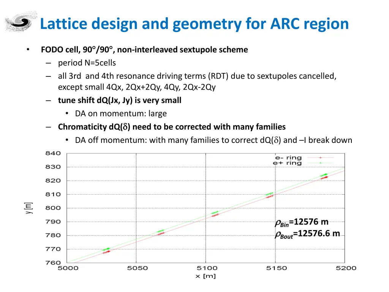Click the marker cluster near x=5185 on the plot
Viewport: 389px width, 292px height.
click(324, 176)
